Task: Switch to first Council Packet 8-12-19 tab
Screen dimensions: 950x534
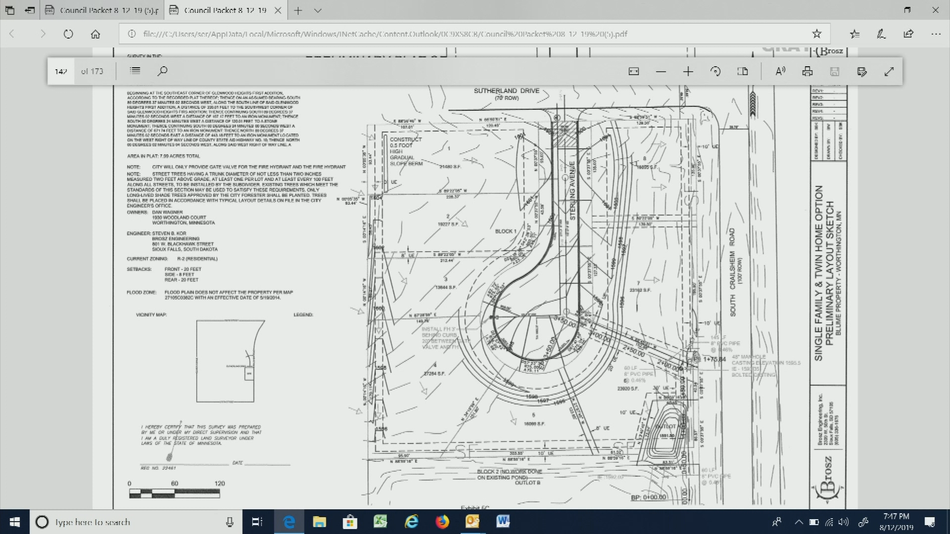Action: point(102,10)
